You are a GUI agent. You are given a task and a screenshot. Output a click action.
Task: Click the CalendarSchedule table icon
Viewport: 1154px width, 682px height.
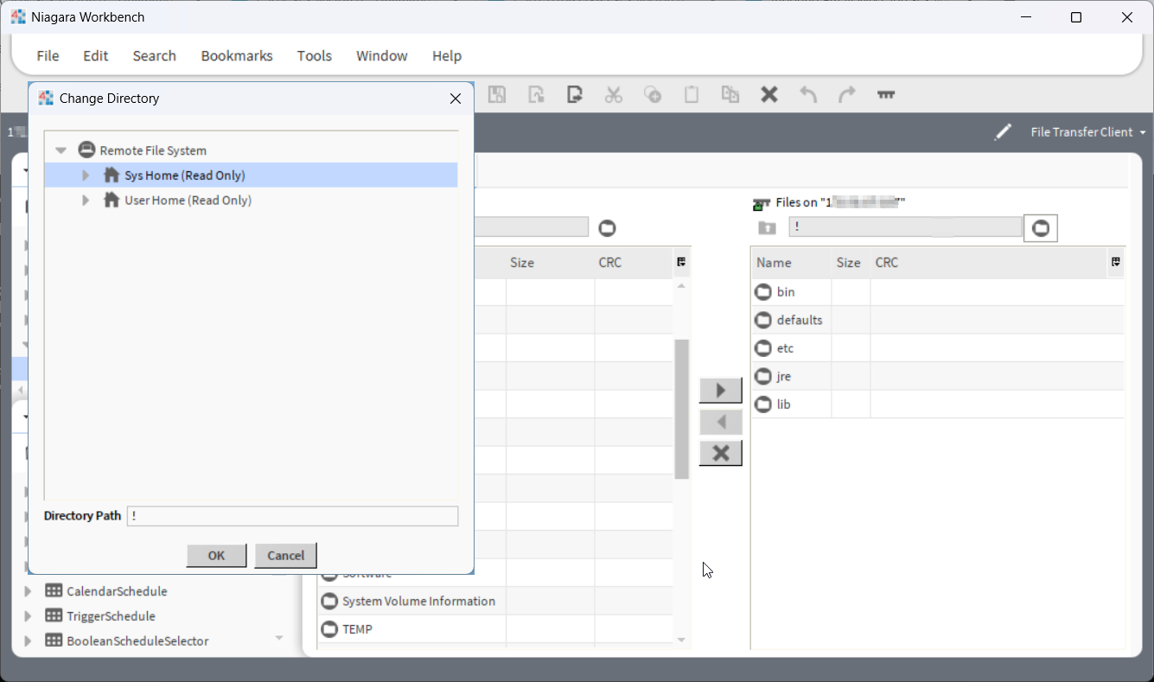tap(54, 591)
